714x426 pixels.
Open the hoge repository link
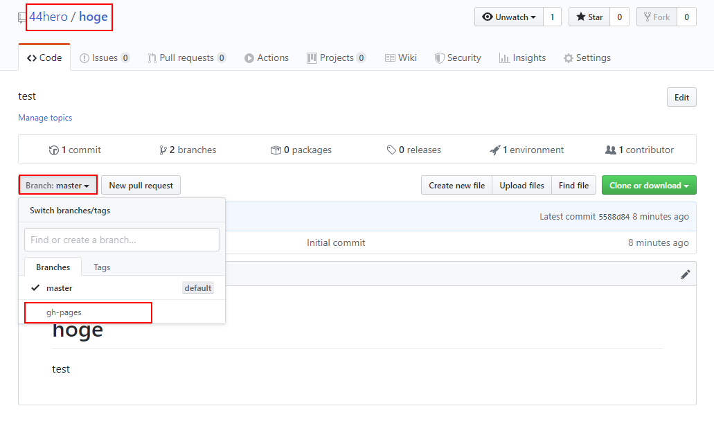pos(93,17)
